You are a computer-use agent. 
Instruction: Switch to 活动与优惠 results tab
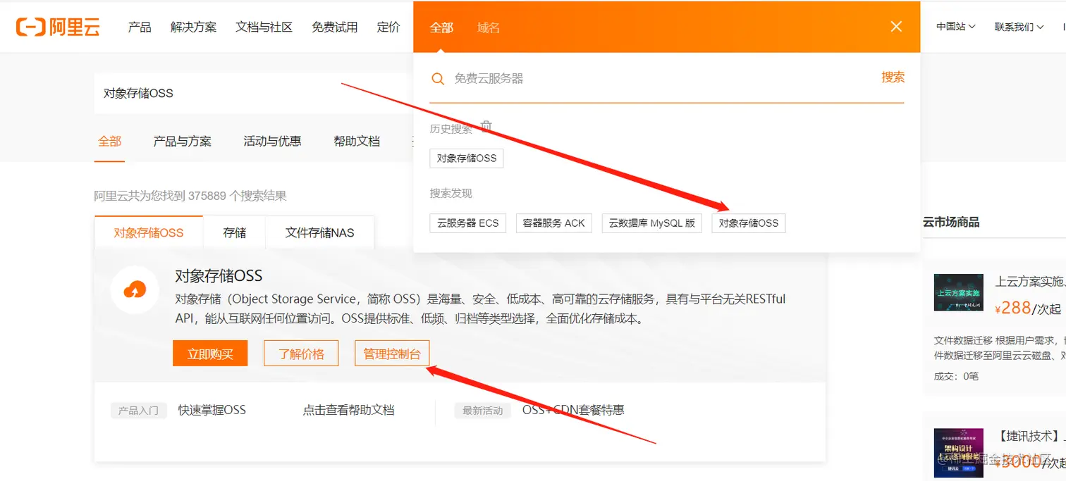pyautogui.click(x=272, y=142)
